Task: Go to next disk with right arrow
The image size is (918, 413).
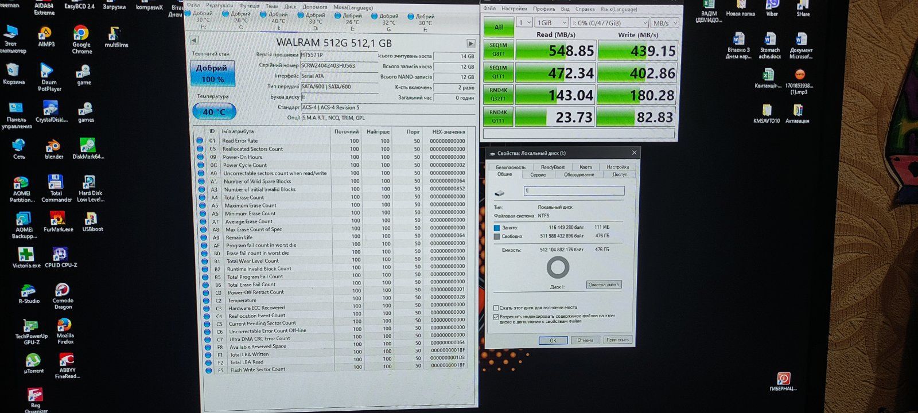Action: [x=470, y=44]
